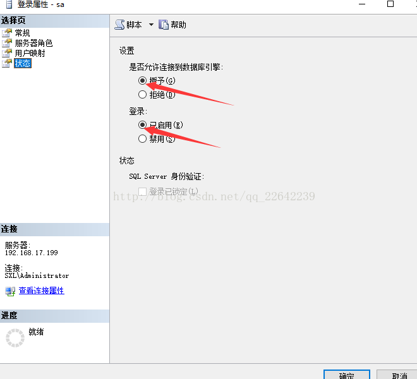
Task: Confirm with the 确定 button
Action: tap(346, 374)
